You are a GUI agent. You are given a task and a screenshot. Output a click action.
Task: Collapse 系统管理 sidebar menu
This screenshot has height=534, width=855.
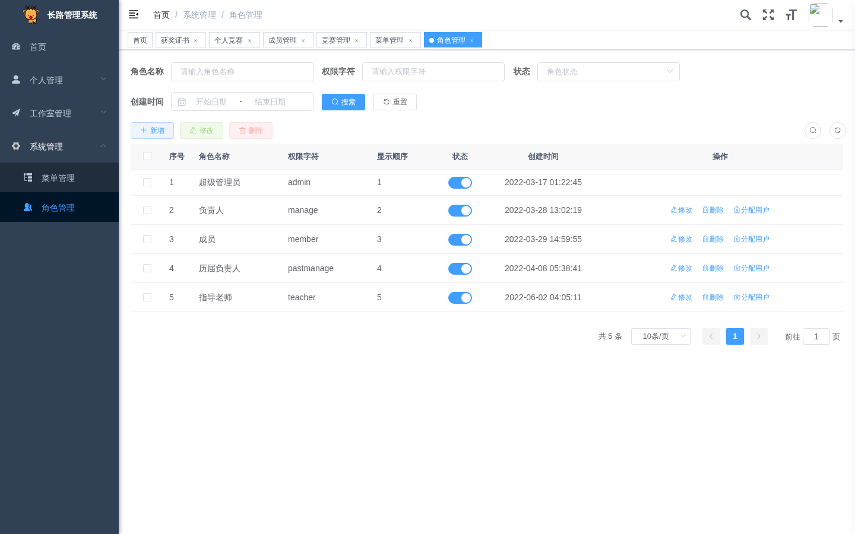click(x=59, y=146)
